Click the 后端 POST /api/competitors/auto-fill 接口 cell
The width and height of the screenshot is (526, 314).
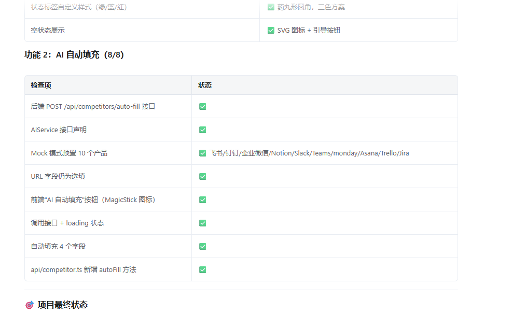tap(93, 106)
